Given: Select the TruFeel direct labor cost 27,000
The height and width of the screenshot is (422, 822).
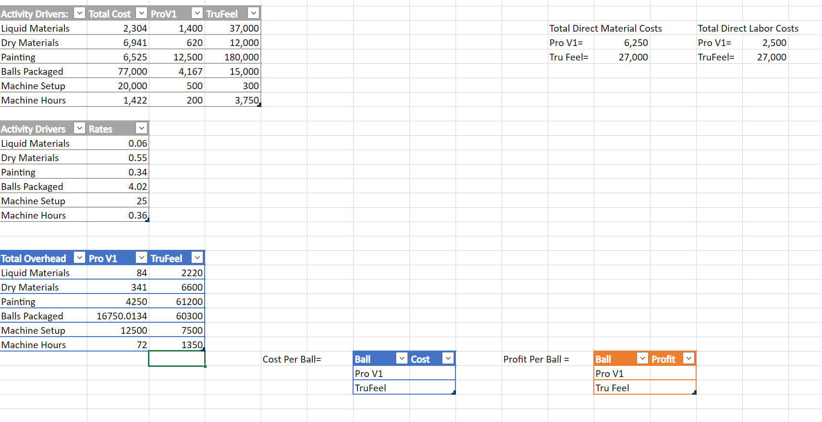Looking at the screenshot, I should point(765,57).
